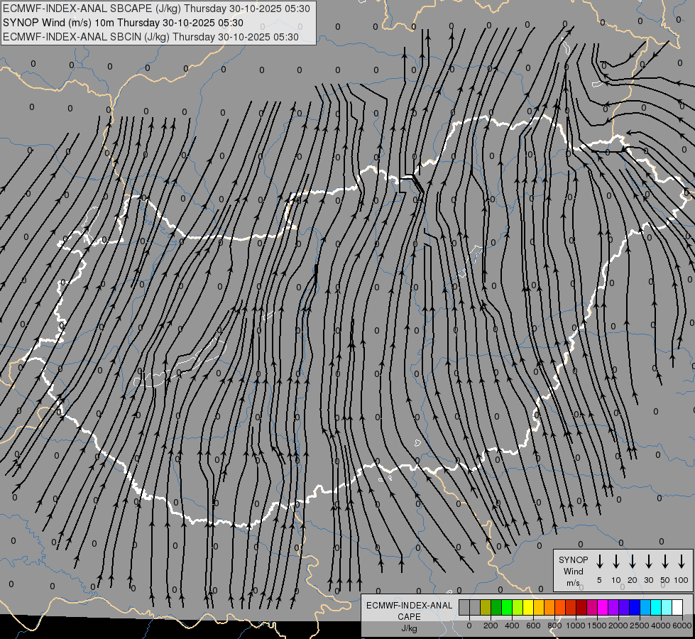695x639 pixels.
Task: Click the 20 m/s wind arrow in legend
Action: (x=633, y=562)
